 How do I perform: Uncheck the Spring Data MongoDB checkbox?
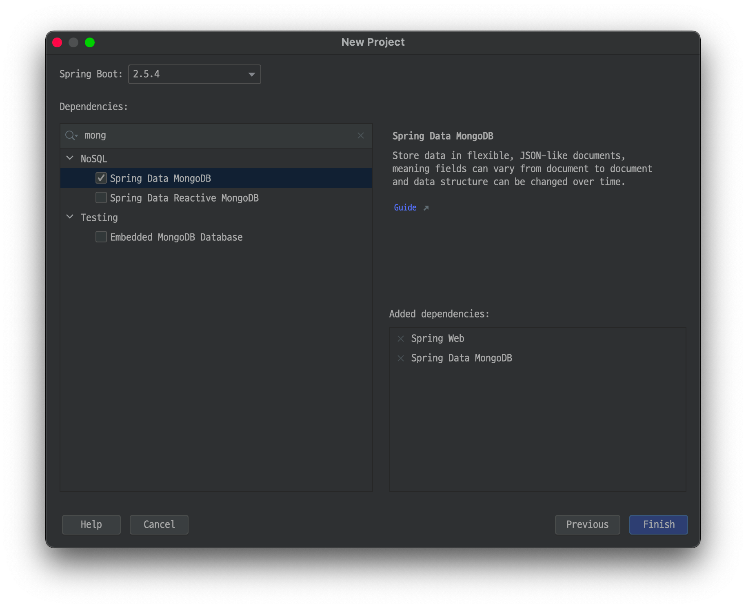click(101, 178)
